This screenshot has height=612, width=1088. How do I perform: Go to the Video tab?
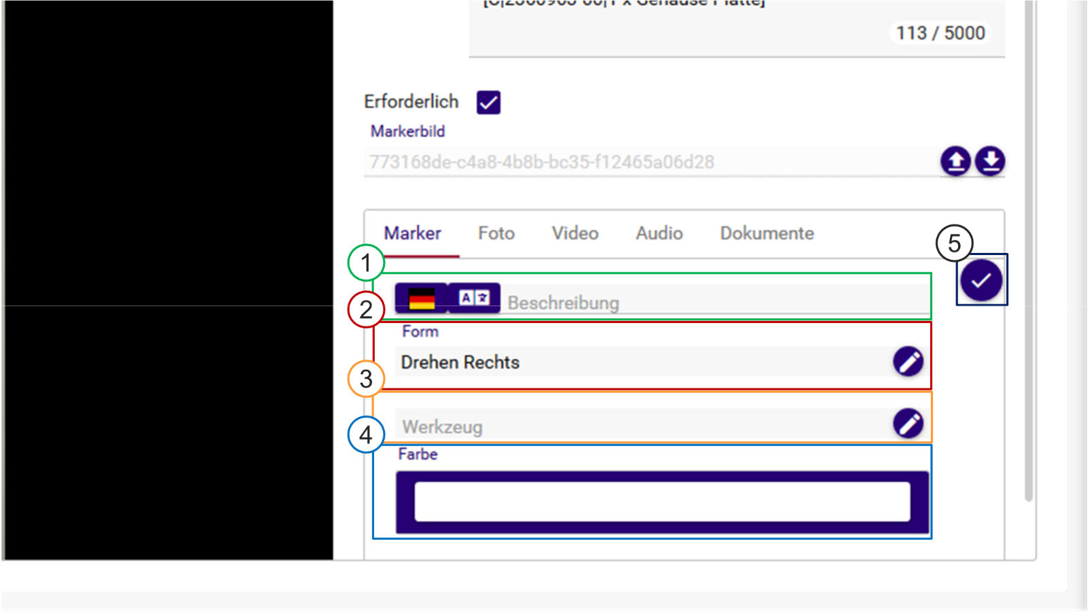coord(575,233)
